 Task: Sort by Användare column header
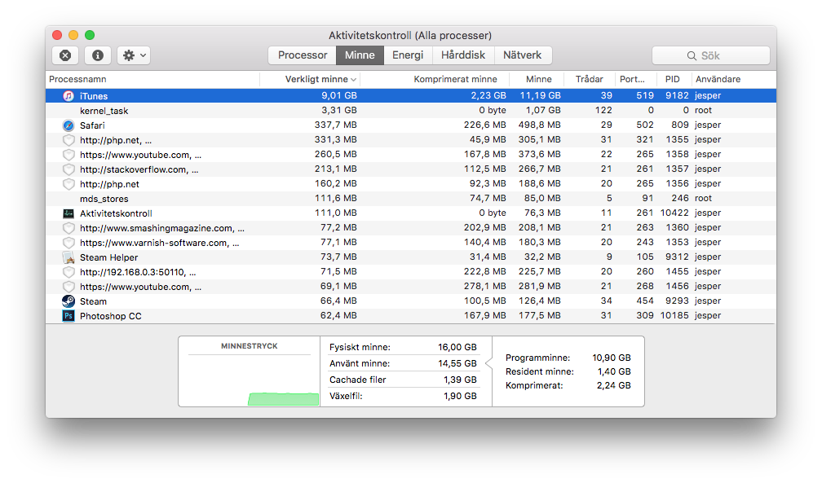tap(733, 79)
